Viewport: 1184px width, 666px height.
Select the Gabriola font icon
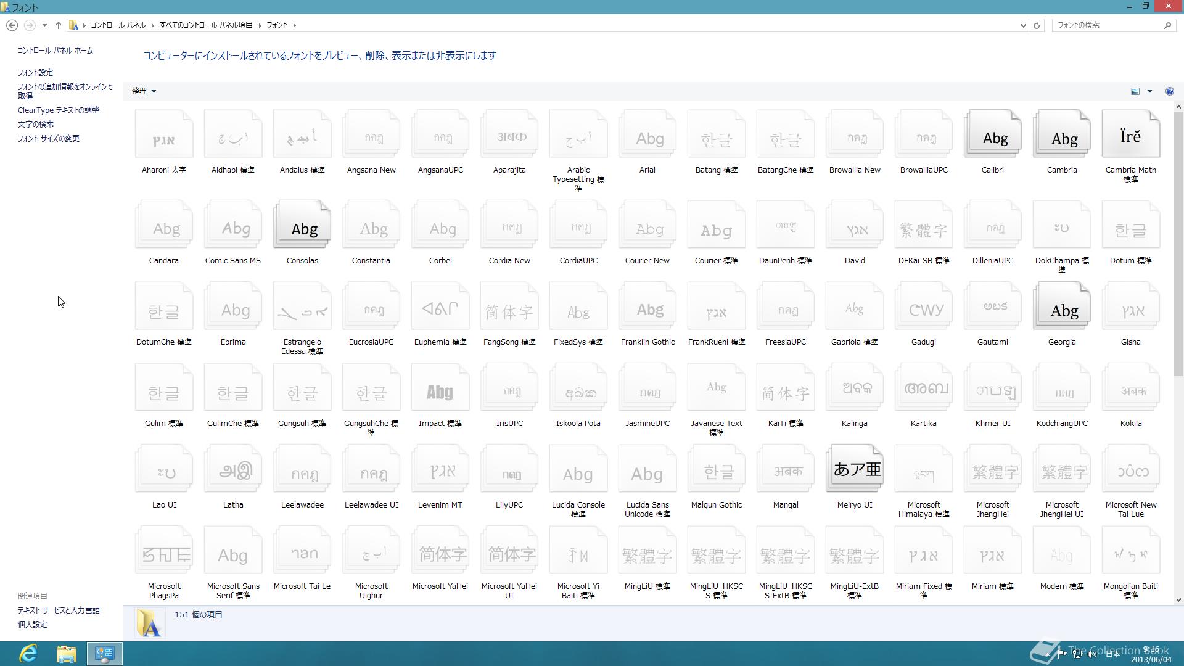pyautogui.click(x=855, y=306)
